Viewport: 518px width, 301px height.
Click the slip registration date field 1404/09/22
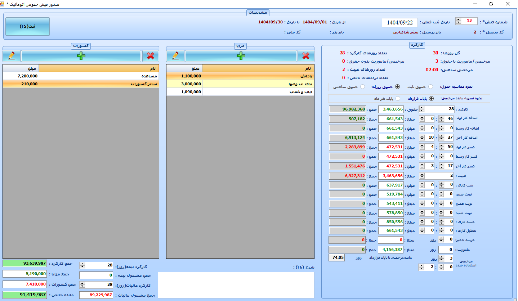click(399, 23)
